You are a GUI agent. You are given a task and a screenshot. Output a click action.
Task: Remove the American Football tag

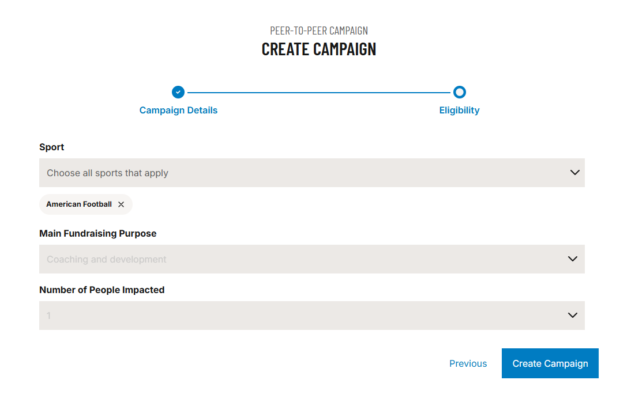click(121, 204)
